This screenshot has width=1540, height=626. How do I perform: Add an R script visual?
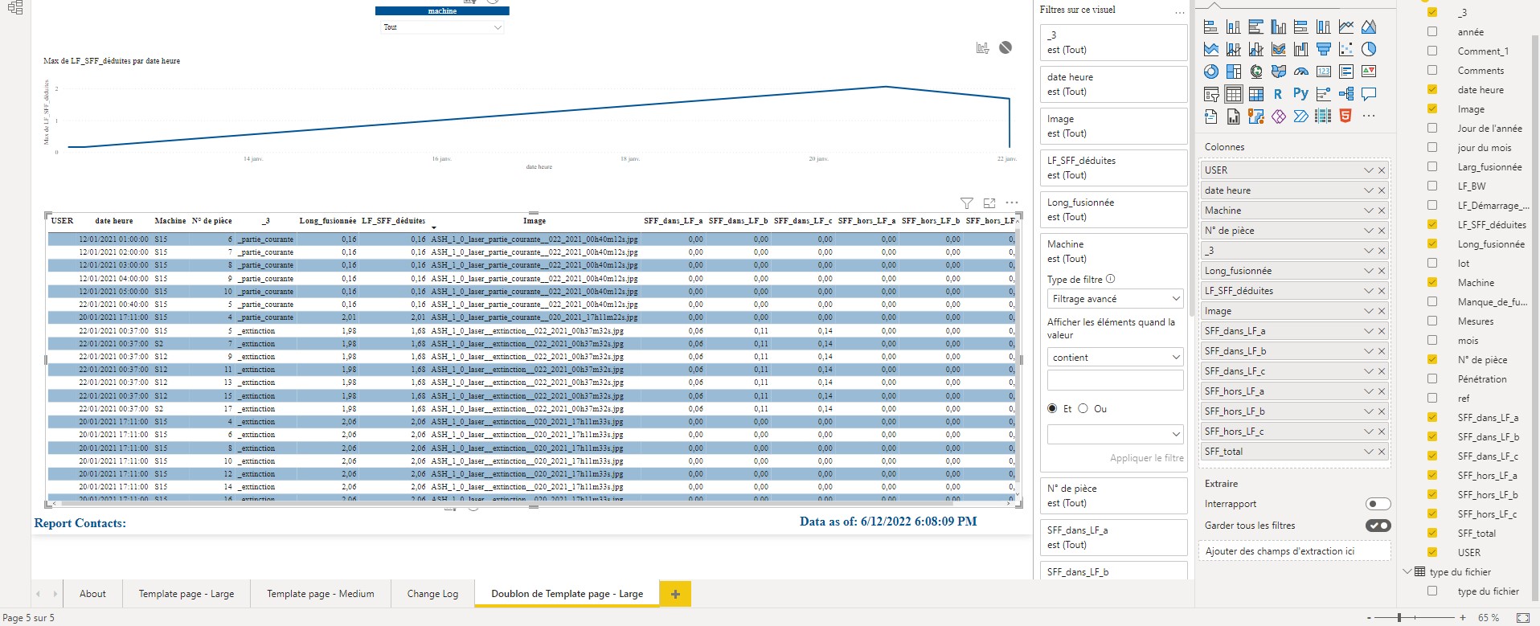(1278, 94)
